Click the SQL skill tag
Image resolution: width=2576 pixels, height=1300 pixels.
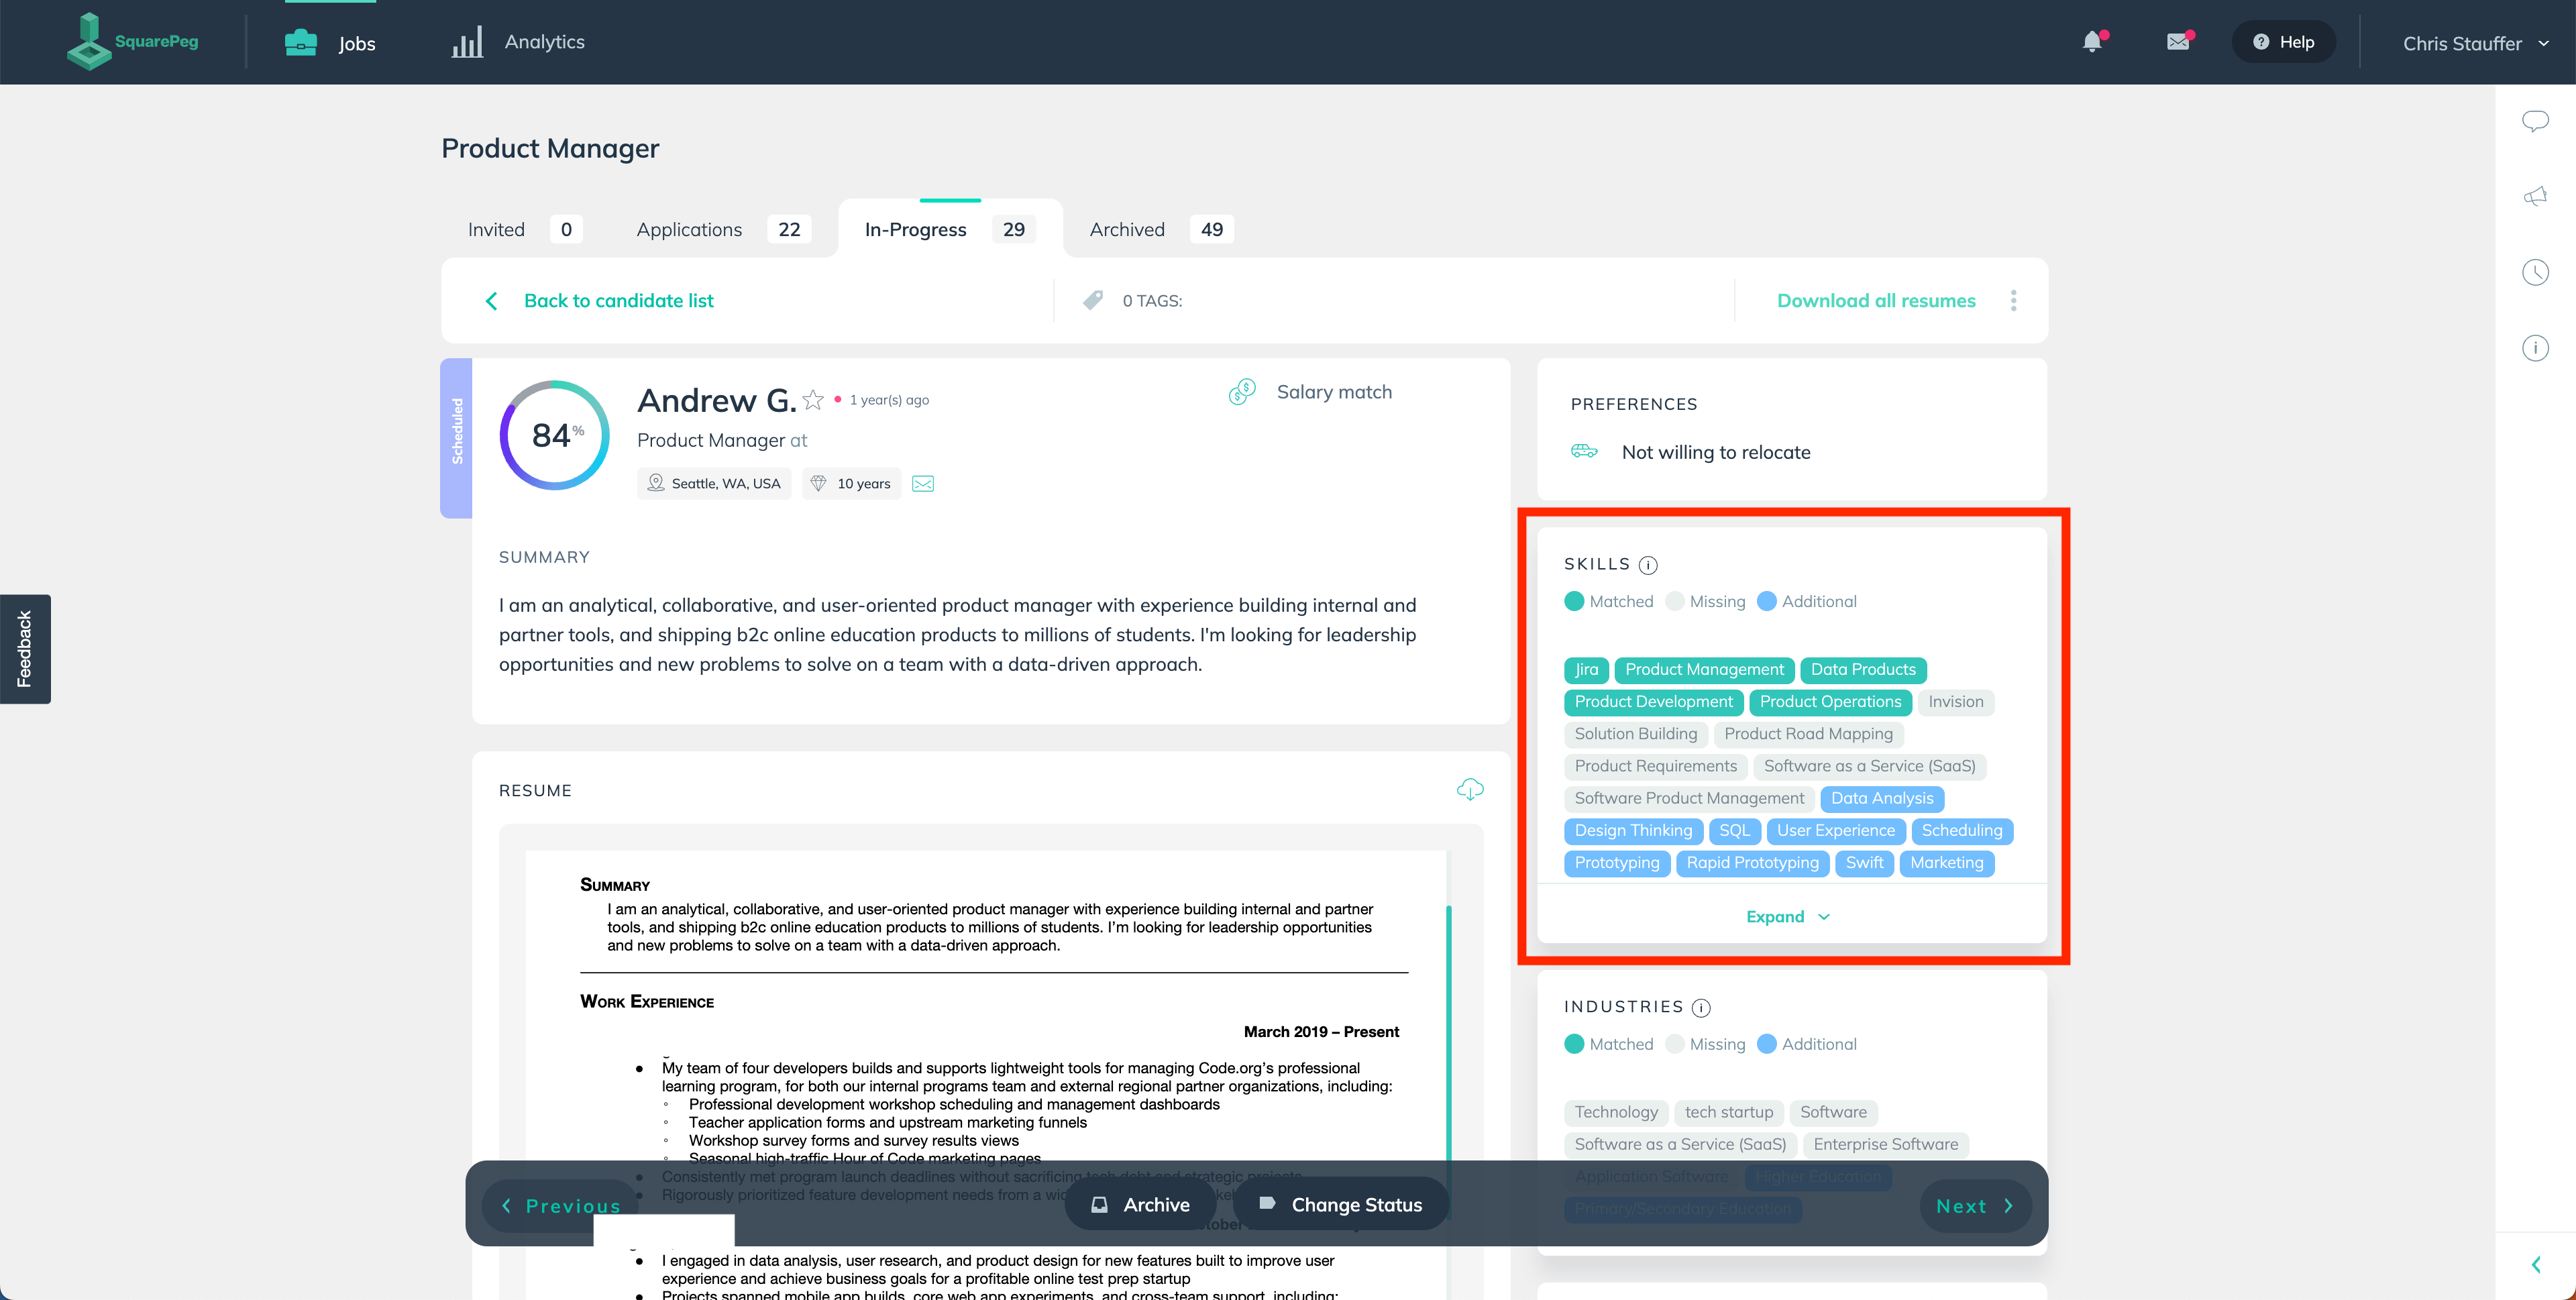[1734, 831]
